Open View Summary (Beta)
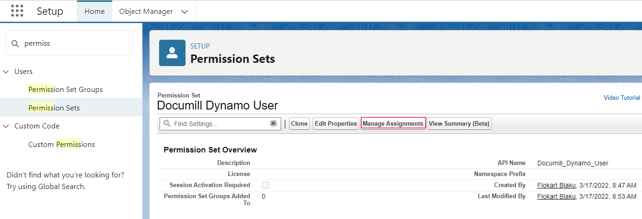This screenshot has width=642, height=219. [459, 123]
